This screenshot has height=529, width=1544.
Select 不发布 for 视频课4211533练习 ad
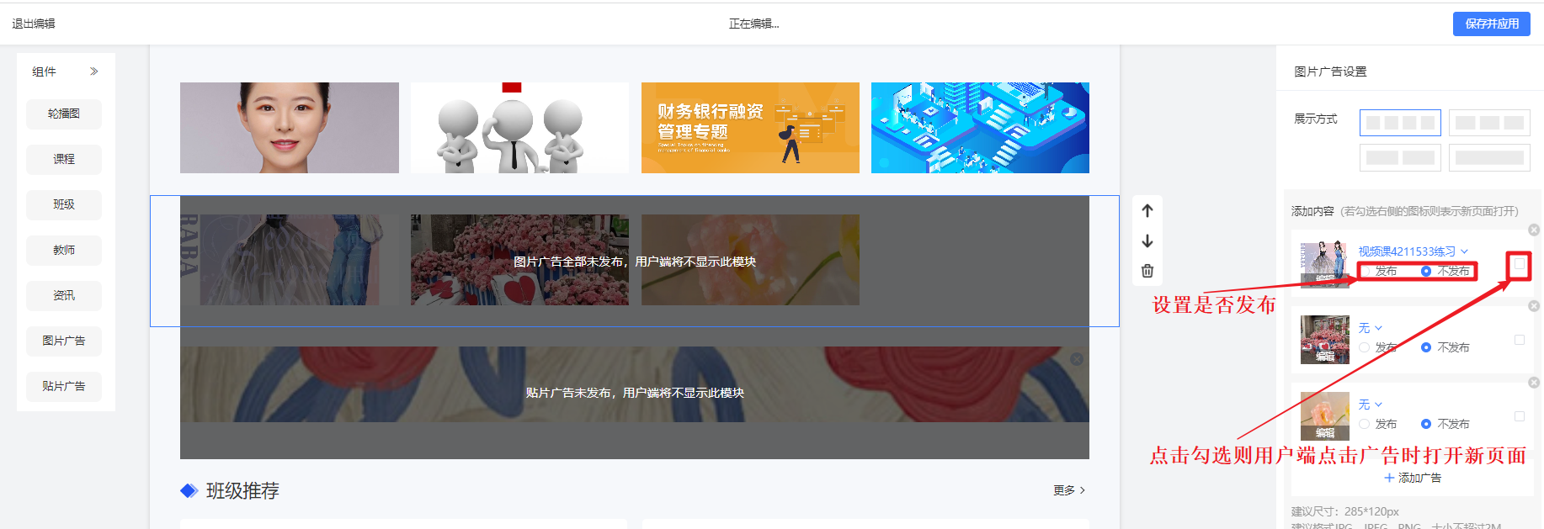click(1426, 271)
